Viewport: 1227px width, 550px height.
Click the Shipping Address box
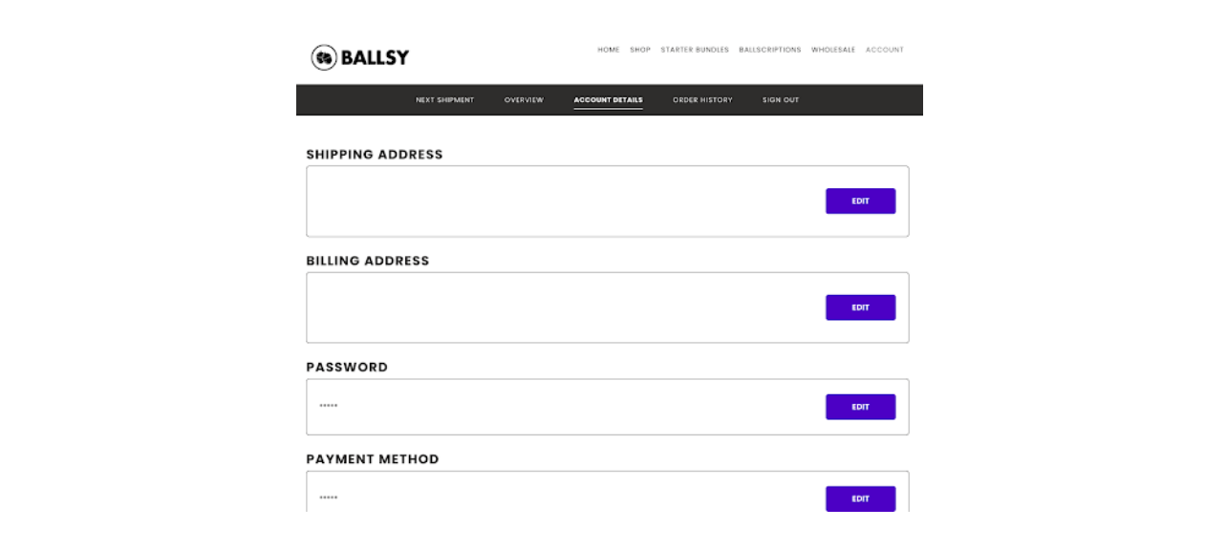coord(608,201)
